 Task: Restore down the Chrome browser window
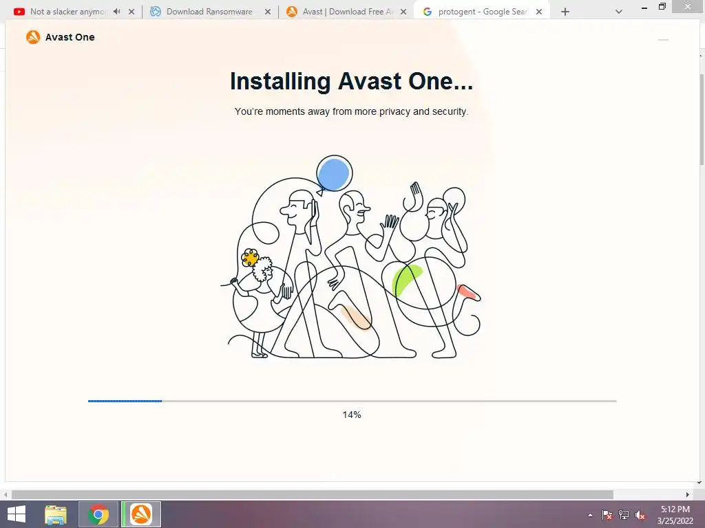tap(662, 6)
